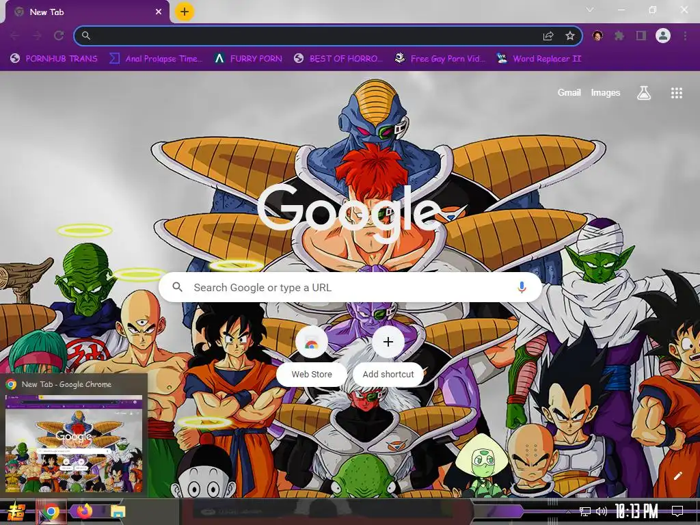This screenshot has height=525, width=700.
Task: Start voice search with microphone icon
Action: click(x=522, y=287)
